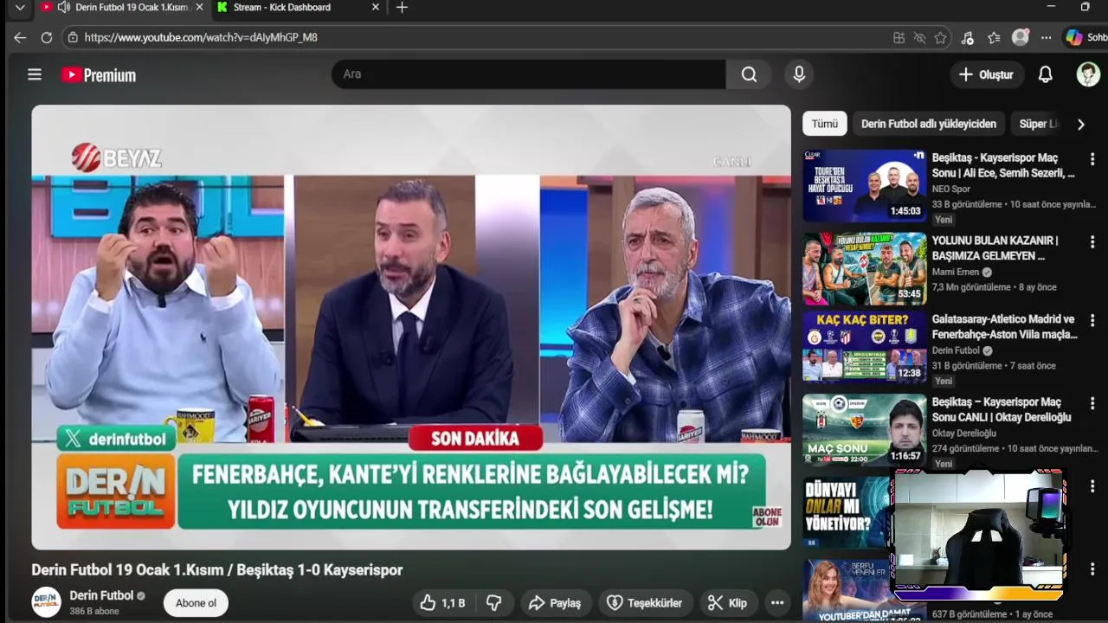Click the browser address bar URL
1108x623 pixels.
pyautogui.click(x=201, y=37)
